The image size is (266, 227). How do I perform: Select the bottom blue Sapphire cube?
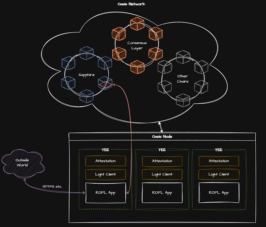tap(87, 96)
